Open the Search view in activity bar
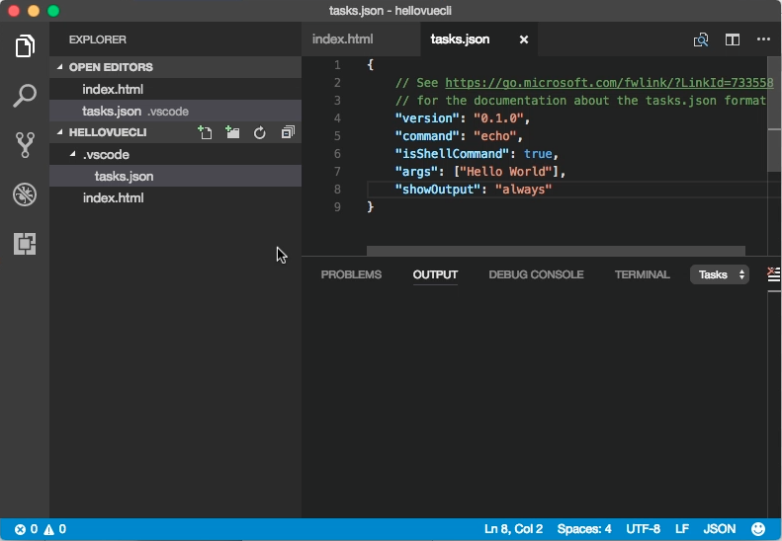Viewport: 782px width, 541px height. [x=25, y=95]
